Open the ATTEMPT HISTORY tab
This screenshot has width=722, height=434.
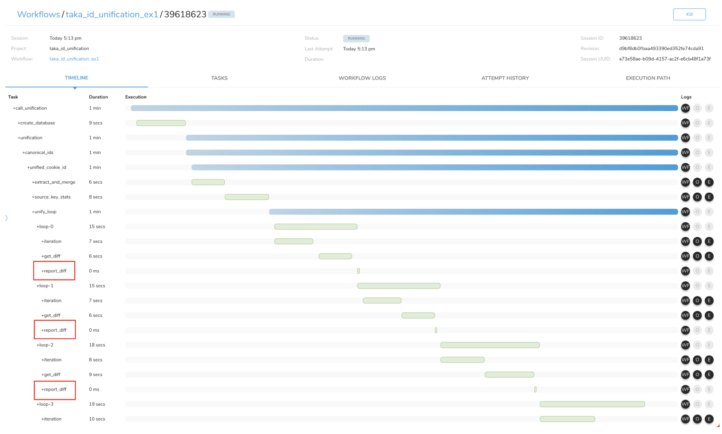click(x=505, y=78)
